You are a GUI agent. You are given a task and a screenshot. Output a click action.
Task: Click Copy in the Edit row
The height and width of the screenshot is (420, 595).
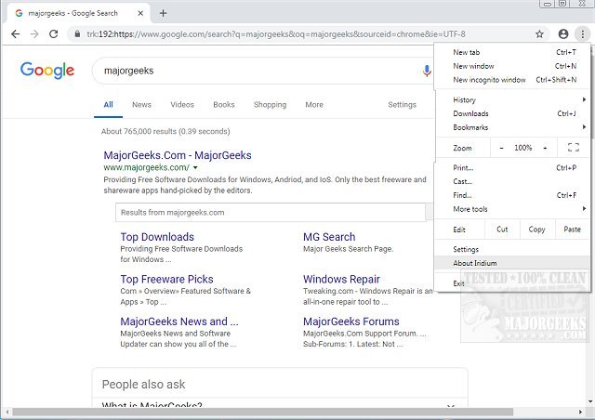point(536,230)
